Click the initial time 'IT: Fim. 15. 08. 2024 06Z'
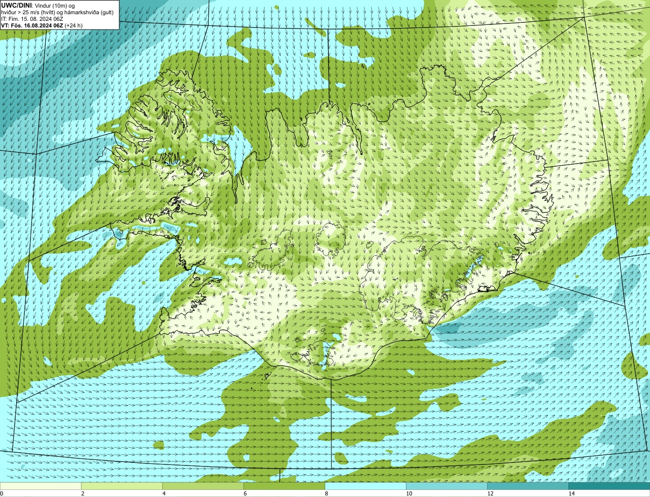Image resolution: width=650 pixels, height=497 pixels. click(x=32, y=19)
